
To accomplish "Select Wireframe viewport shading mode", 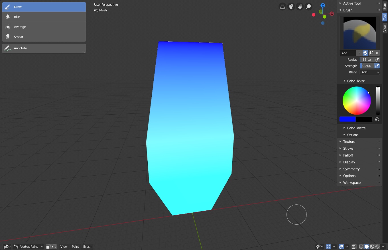I will click(x=361, y=247).
